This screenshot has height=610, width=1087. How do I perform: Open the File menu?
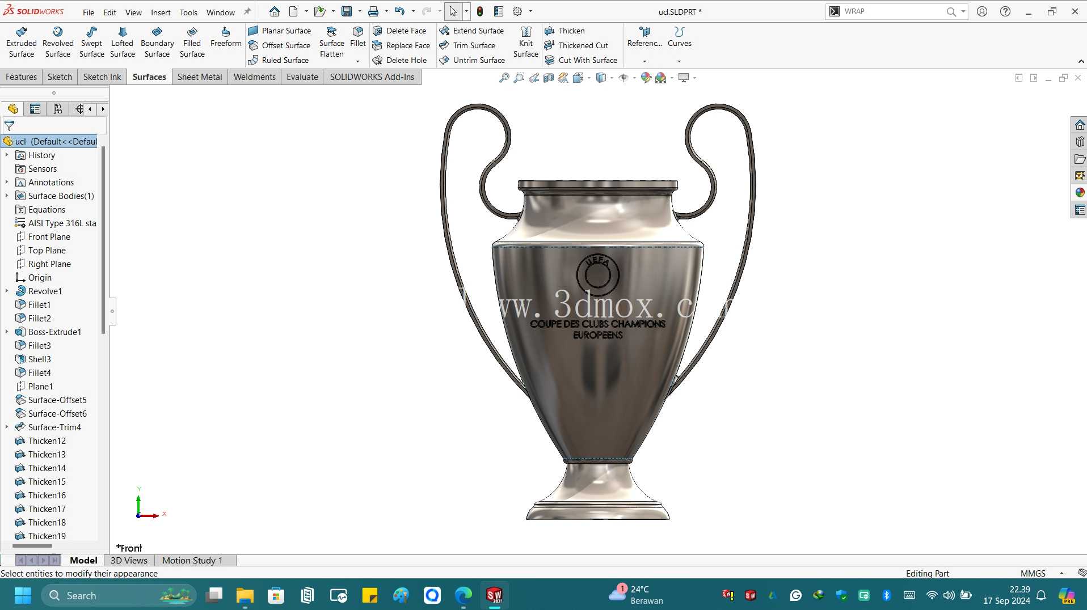(x=89, y=12)
